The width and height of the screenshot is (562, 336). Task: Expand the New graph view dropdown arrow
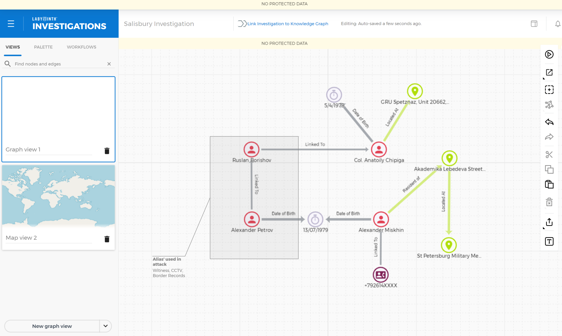[105, 326]
